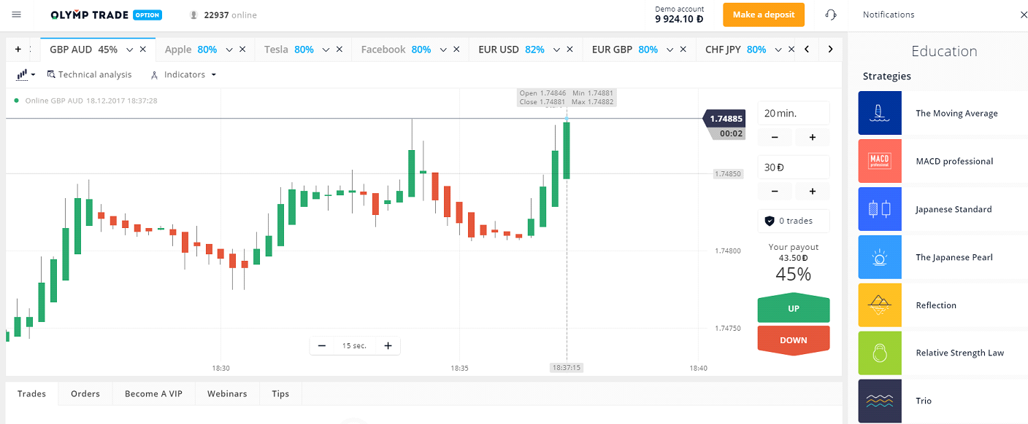
Task: Close the EUR GBP tab
Action: point(683,50)
